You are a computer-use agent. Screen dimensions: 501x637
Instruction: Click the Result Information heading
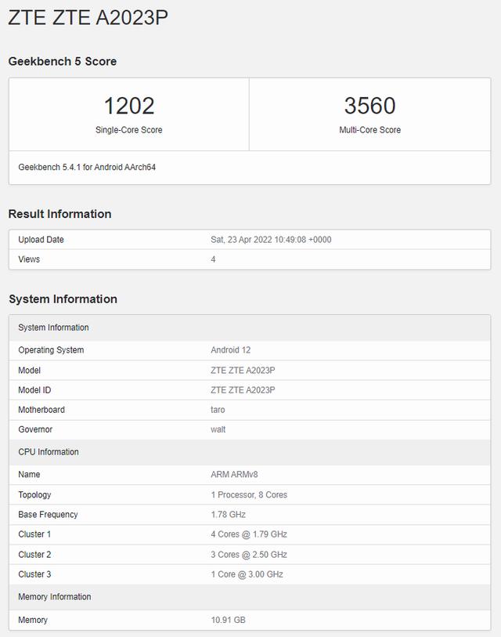click(x=59, y=214)
